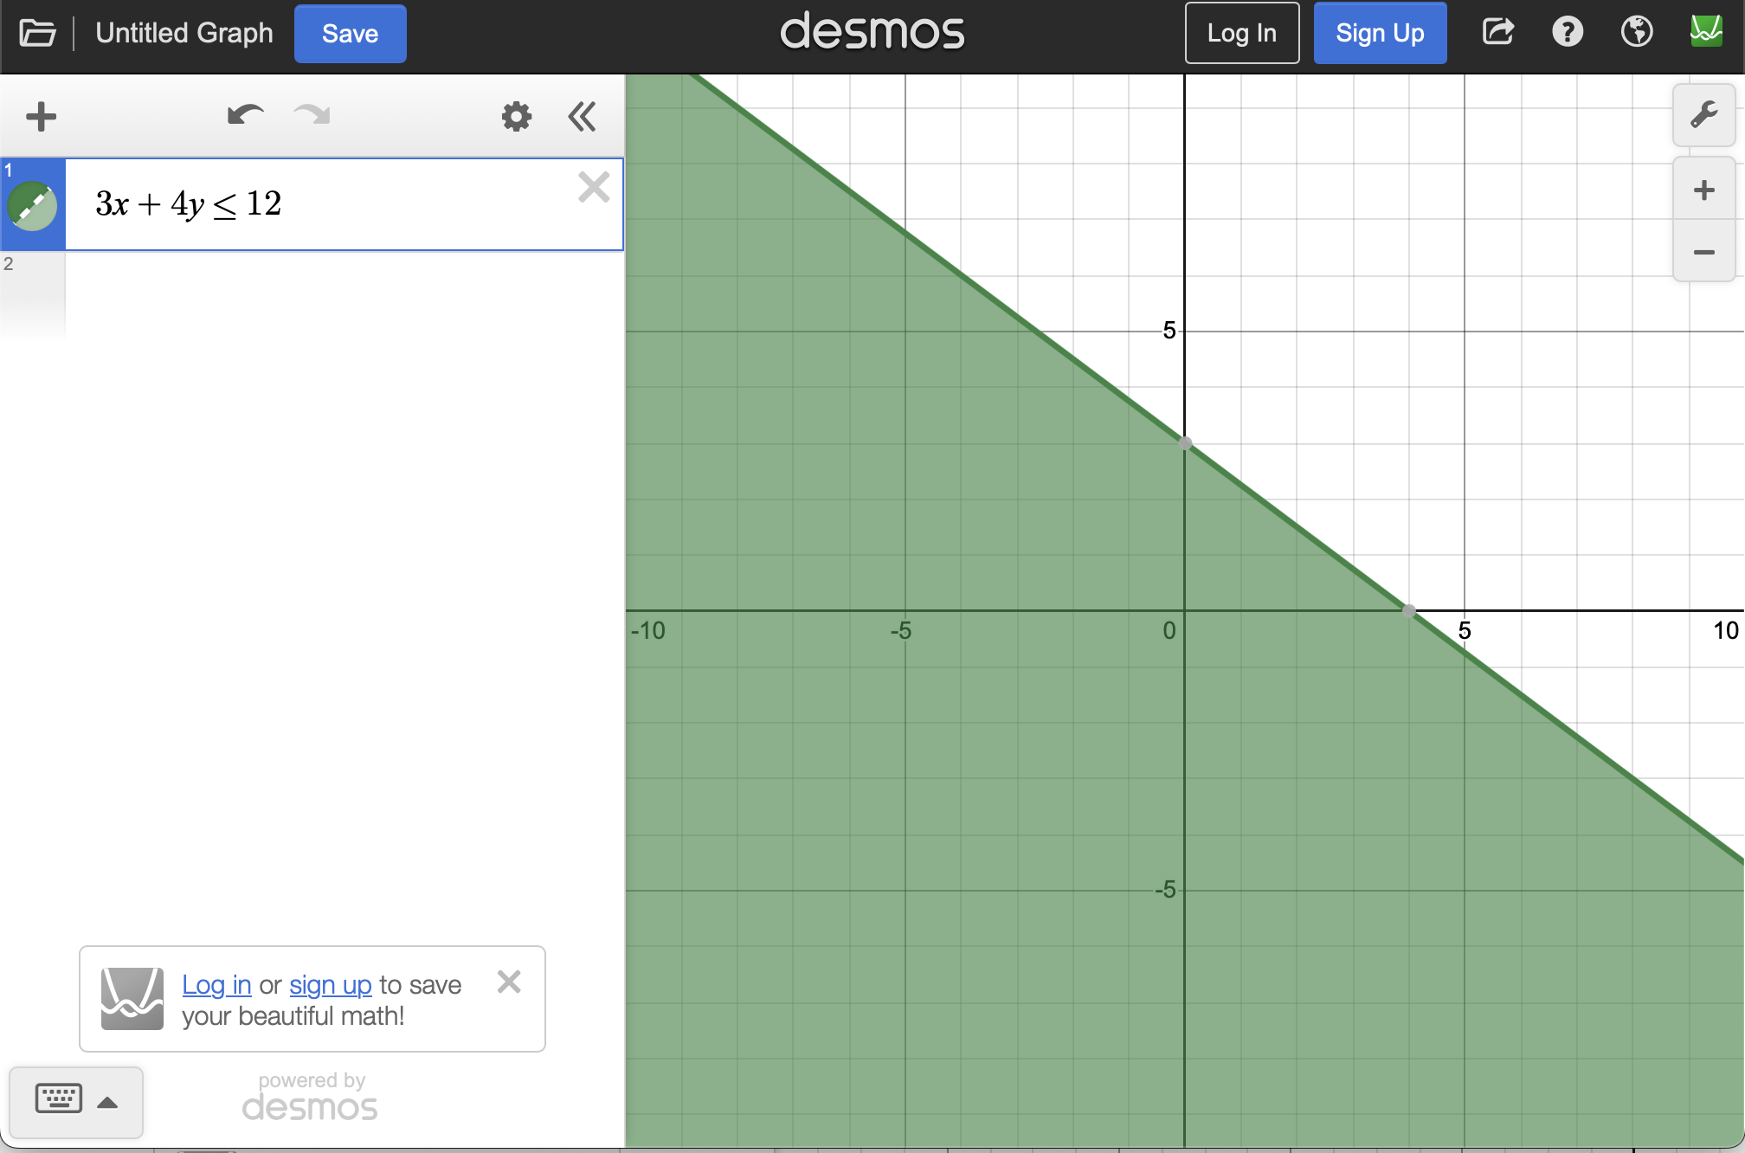
Task: Click the Sign Up button
Action: pos(1380,33)
